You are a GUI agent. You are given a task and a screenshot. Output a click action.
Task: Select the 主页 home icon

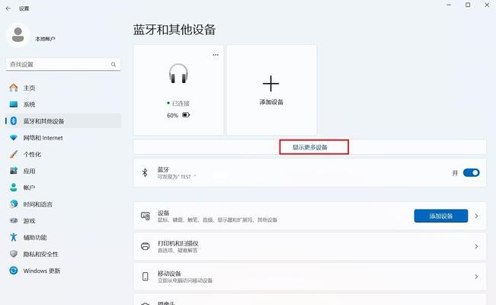pyautogui.click(x=14, y=88)
